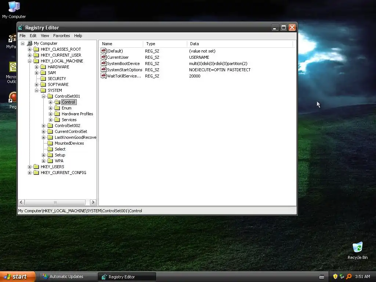The width and height of the screenshot is (376, 282).
Task: Expand the Enum key
Action: pyautogui.click(x=50, y=108)
